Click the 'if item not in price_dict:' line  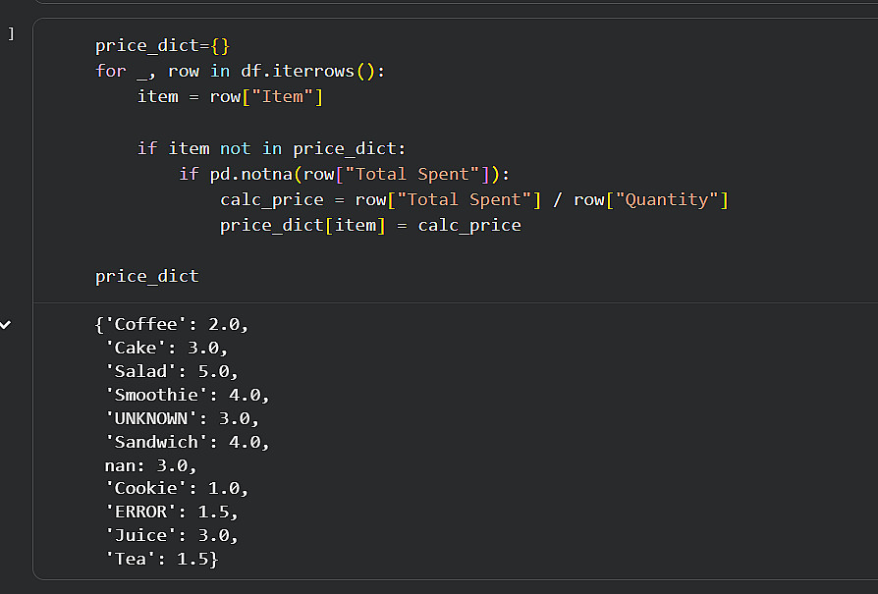click(272, 148)
